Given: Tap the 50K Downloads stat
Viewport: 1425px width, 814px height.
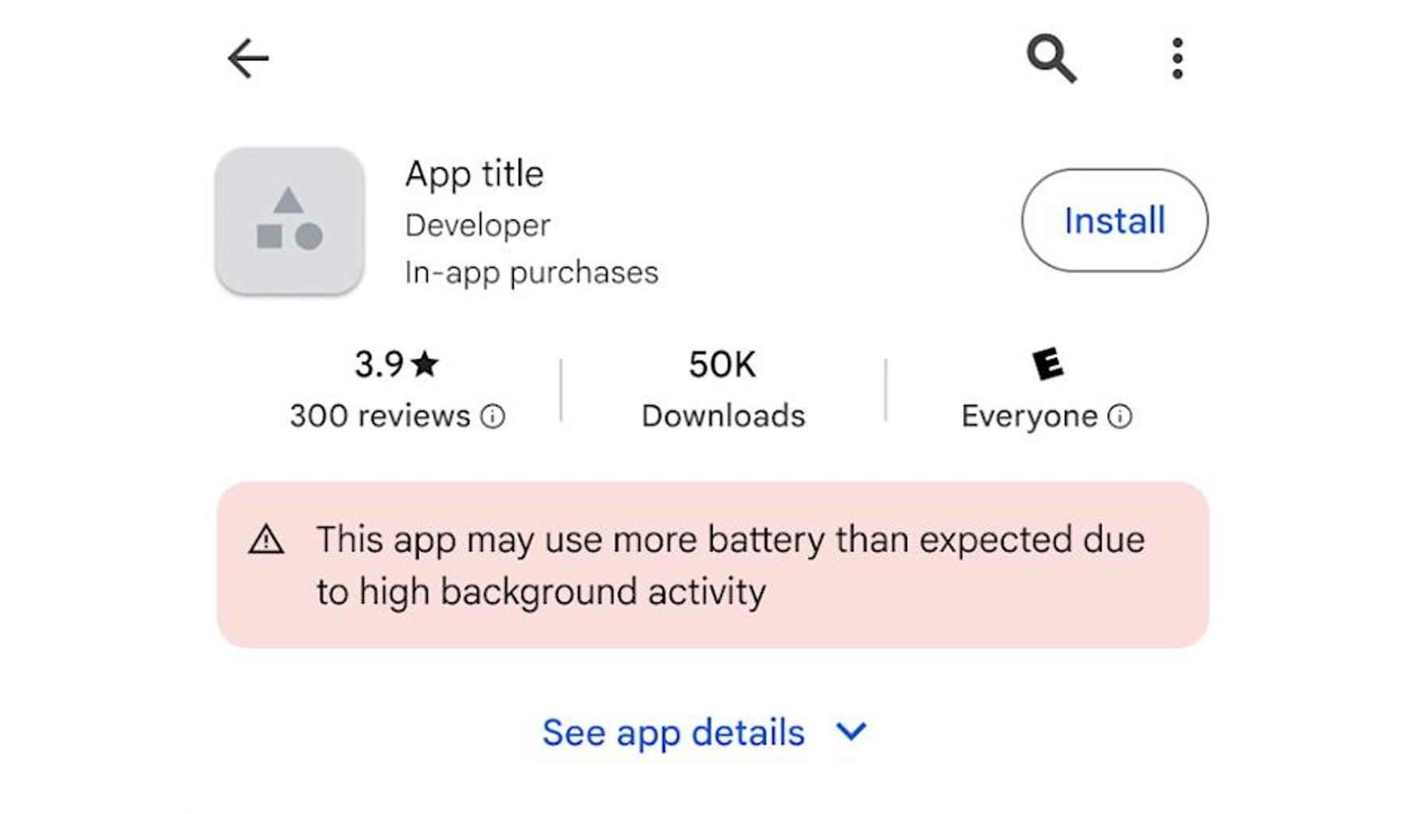Looking at the screenshot, I should coord(723,390).
